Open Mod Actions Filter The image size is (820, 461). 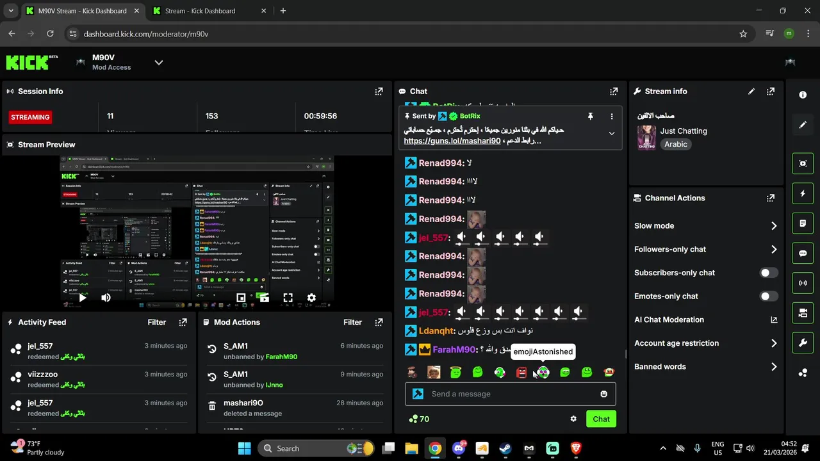[353, 323]
